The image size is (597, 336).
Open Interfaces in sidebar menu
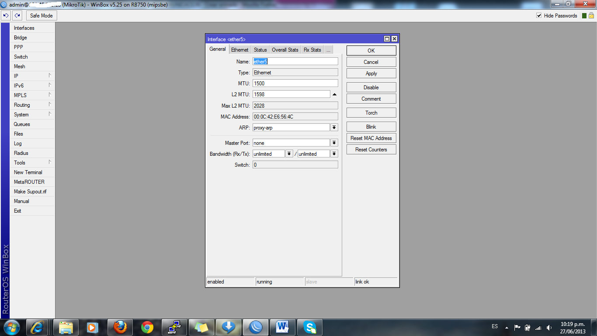pyautogui.click(x=33, y=28)
